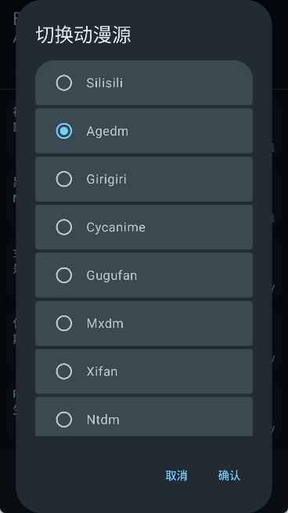
Task: Enable the Cycanime radio option
Action: pos(64,227)
